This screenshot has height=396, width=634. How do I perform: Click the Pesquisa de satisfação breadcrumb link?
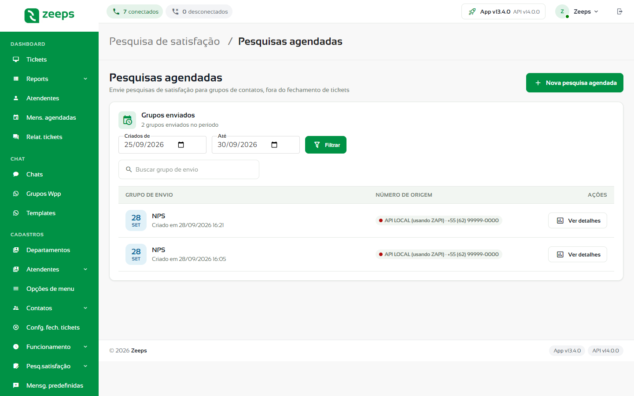pos(165,41)
